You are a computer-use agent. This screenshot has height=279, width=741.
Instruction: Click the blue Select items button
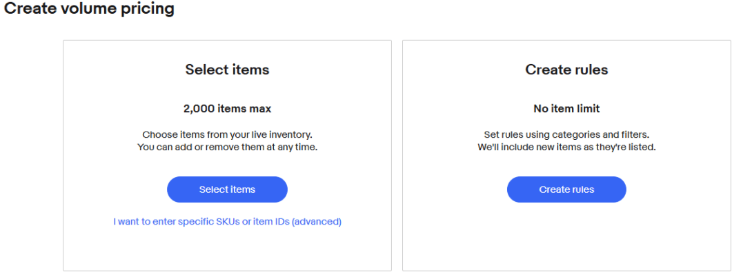(x=227, y=189)
